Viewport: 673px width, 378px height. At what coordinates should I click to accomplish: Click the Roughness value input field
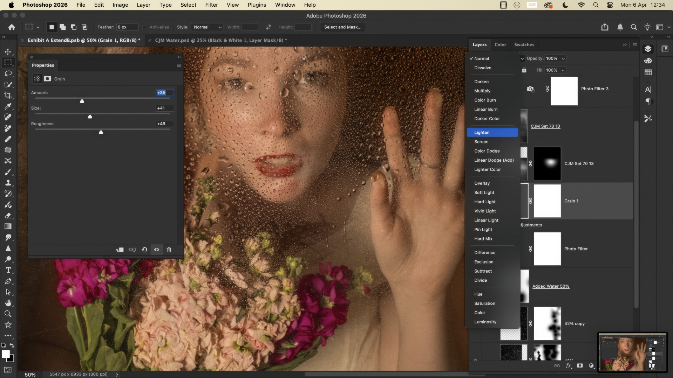164,124
